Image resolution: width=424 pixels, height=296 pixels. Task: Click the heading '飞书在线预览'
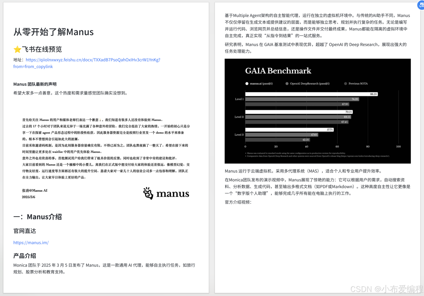[x=42, y=49]
